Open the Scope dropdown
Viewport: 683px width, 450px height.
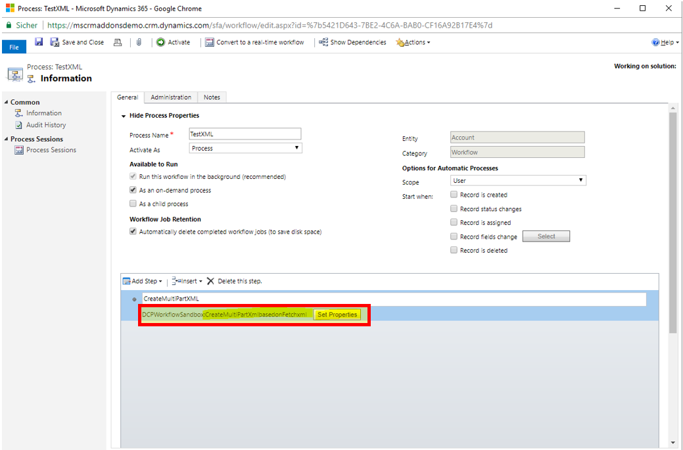tap(518, 180)
